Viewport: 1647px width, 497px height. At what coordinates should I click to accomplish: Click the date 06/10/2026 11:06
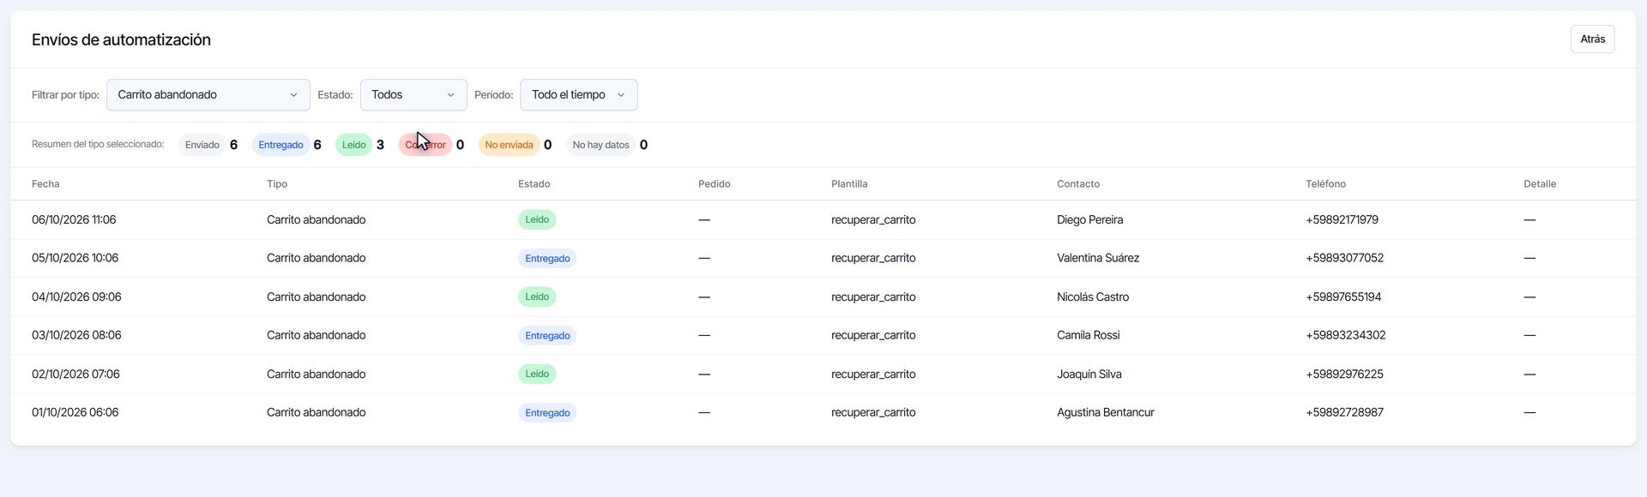pyautogui.click(x=74, y=220)
